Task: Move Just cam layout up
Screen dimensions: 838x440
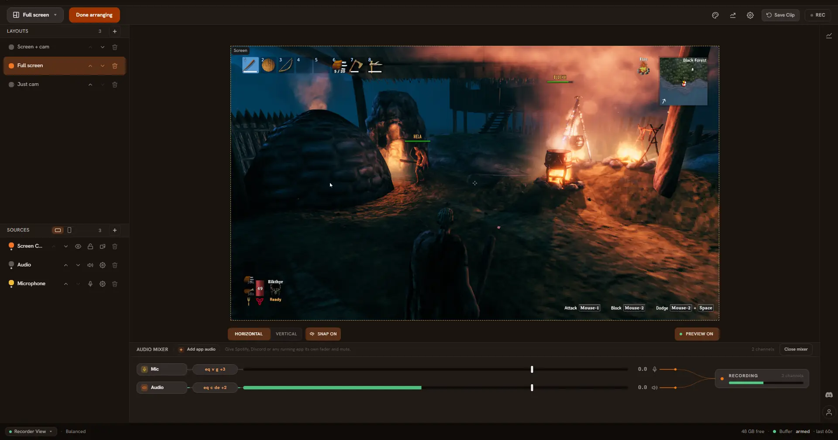Action: 90,85
